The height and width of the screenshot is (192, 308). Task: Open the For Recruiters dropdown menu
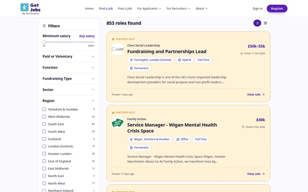tap(178, 8)
